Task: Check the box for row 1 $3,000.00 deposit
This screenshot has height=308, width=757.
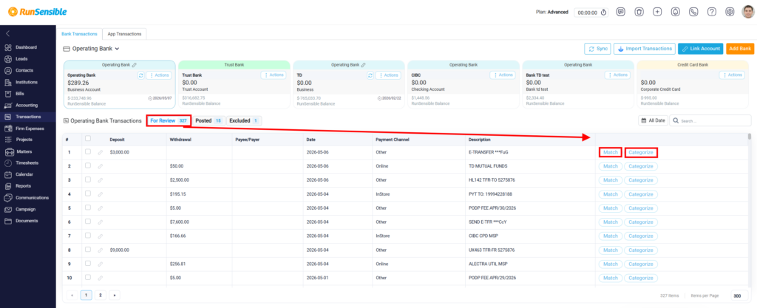Action: pos(87,152)
